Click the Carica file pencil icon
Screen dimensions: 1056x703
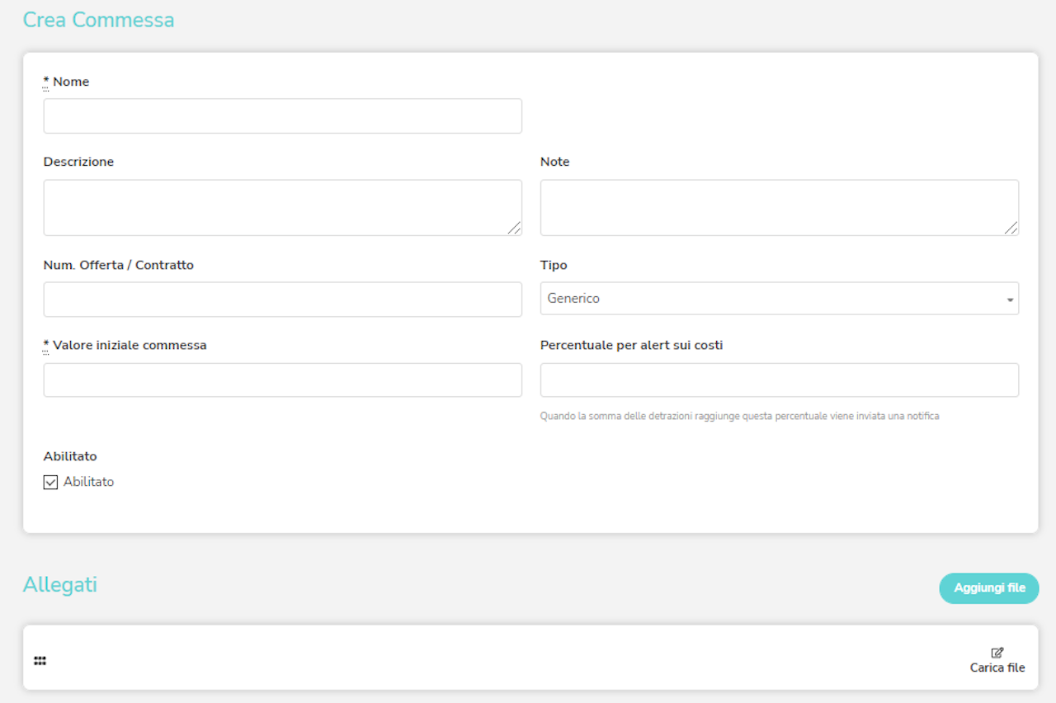997,653
